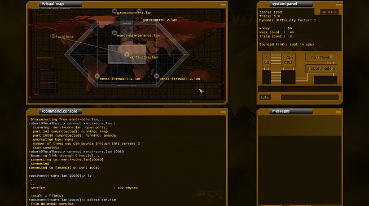
Task: Minimize the system panel window
Action: click(x=339, y=5)
